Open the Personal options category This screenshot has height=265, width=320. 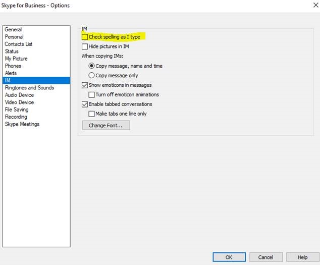point(36,37)
